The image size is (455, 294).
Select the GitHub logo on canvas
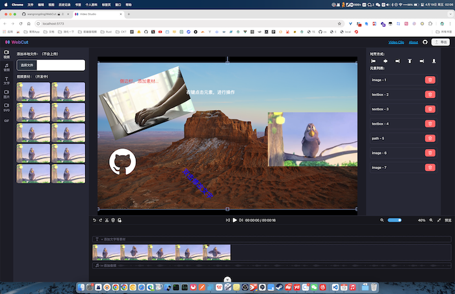pyautogui.click(x=122, y=162)
